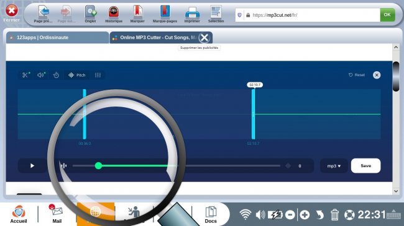
Task: Click the Save button
Action: 365,166
